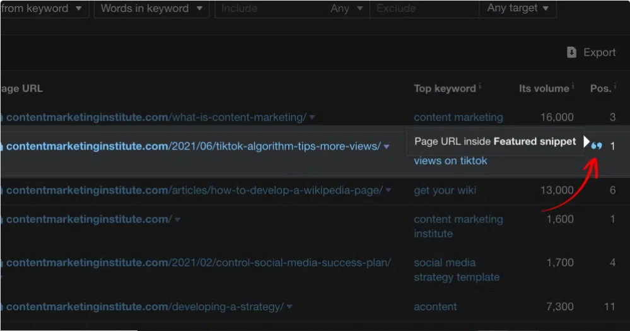Open the what-is-content-marketing page URL

coord(156,117)
